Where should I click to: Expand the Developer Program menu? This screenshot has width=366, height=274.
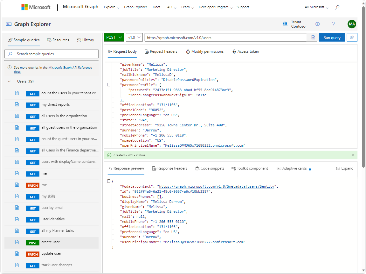point(216,7)
